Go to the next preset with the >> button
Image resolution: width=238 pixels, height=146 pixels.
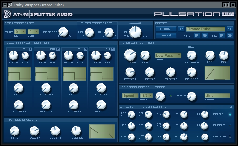pos(230,29)
